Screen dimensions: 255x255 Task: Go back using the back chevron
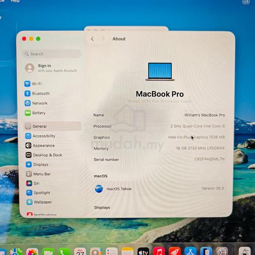[92, 39]
